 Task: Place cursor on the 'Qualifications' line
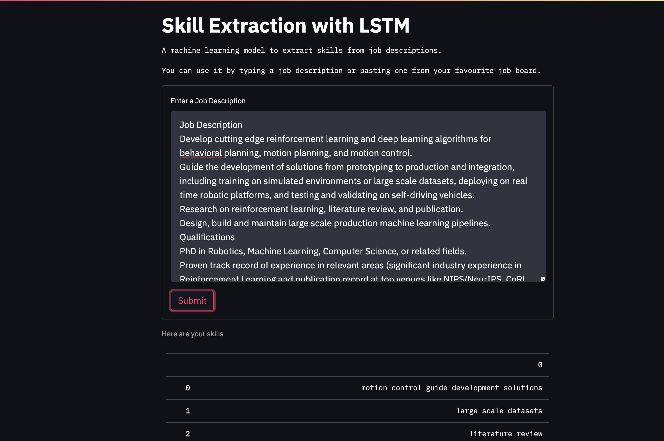207,237
